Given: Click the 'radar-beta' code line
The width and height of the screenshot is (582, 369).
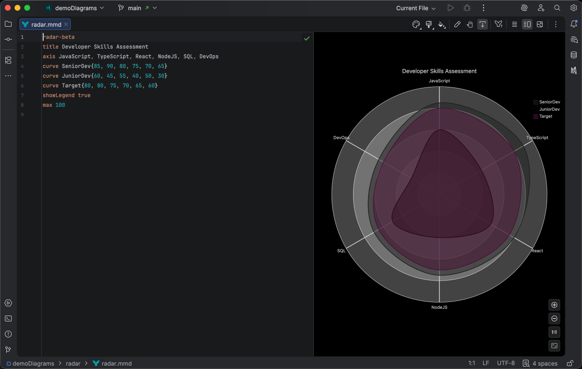Looking at the screenshot, I should pyautogui.click(x=59, y=37).
